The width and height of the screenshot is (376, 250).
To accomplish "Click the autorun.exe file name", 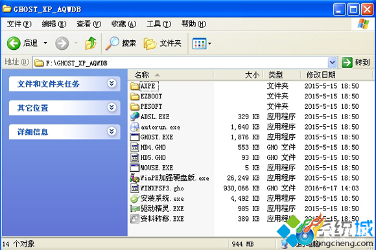I will (160, 127).
